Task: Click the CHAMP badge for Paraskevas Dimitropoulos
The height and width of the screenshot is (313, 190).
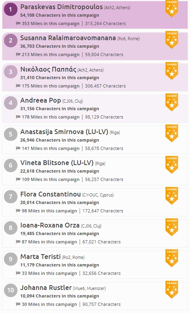Action: [172, 9]
